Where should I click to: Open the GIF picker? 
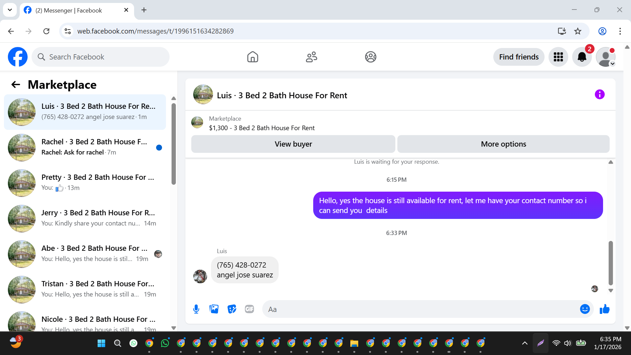249,309
